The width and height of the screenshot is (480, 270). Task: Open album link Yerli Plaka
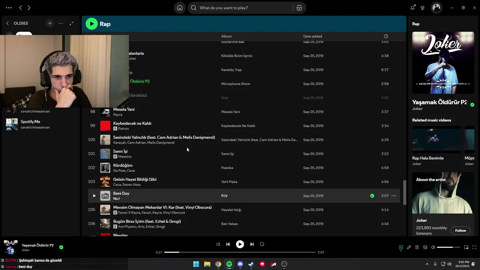tap(229, 182)
